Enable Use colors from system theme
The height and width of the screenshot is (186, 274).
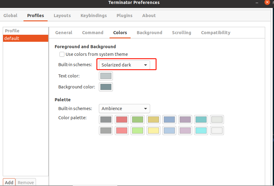coord(62,54)
